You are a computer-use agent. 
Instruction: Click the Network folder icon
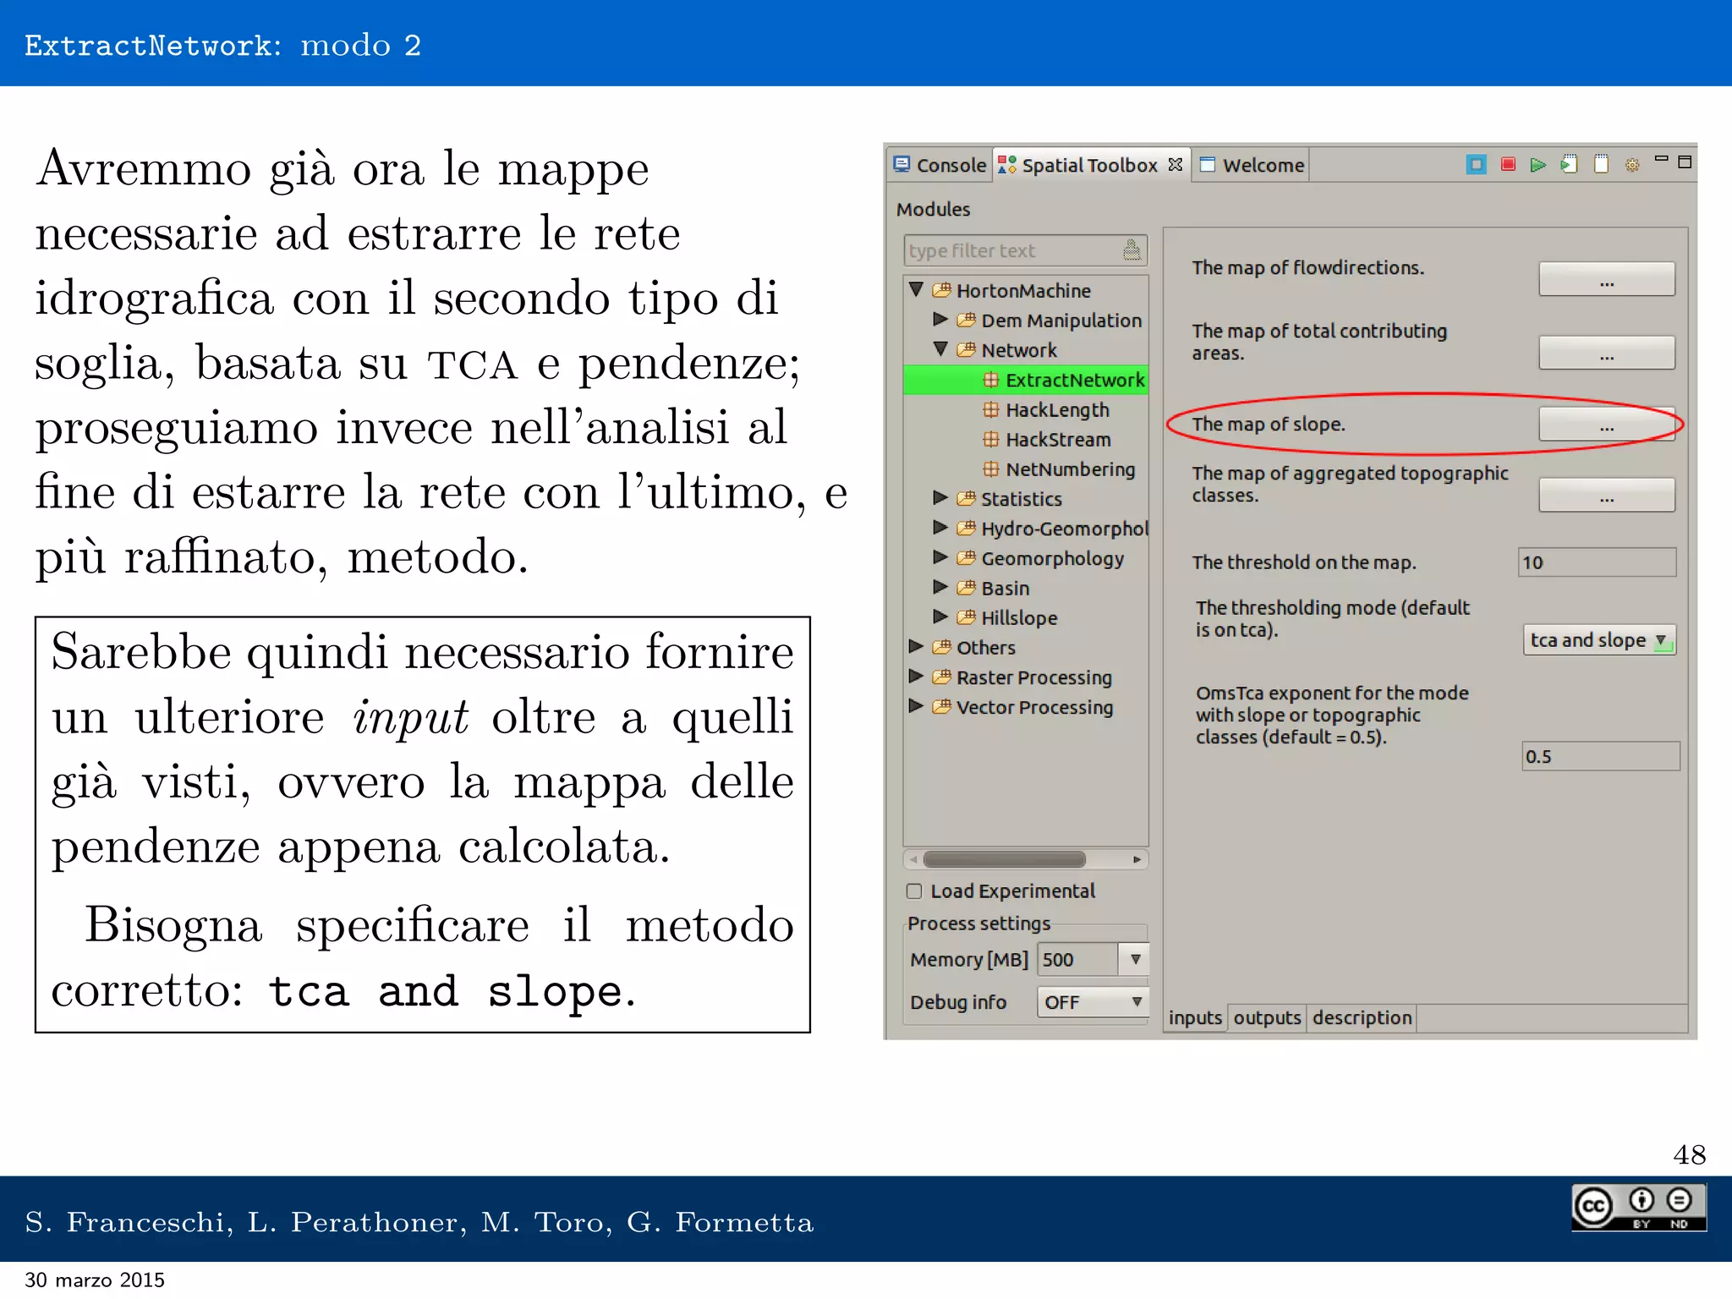967,349
